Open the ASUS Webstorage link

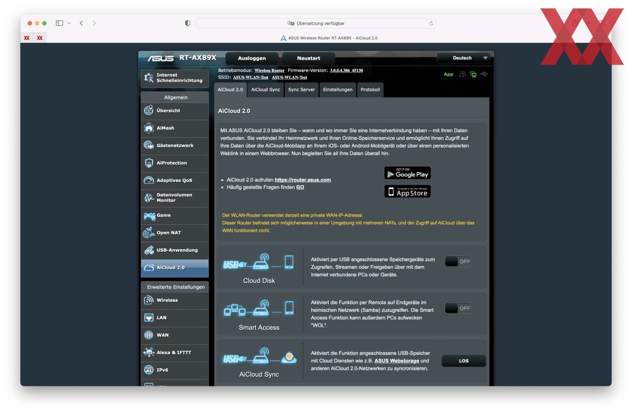click(397, 361)
